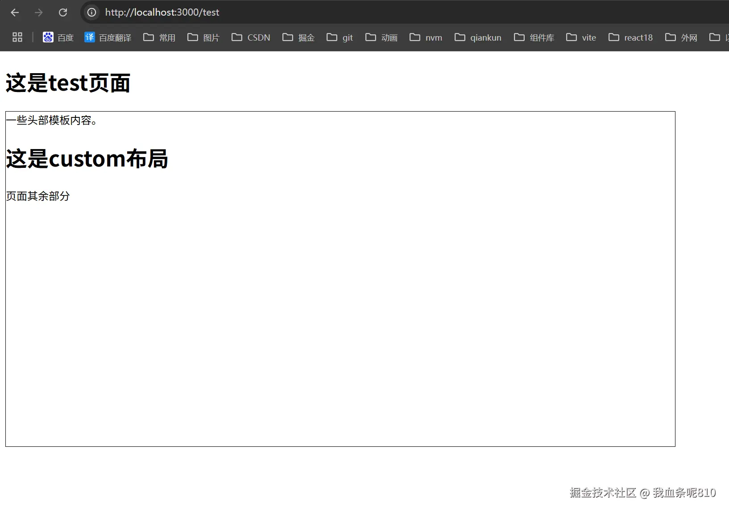The image size is (729, 512).
Task: Expand the 图片 bookmark folder
Action: click(x=203, y=37)
